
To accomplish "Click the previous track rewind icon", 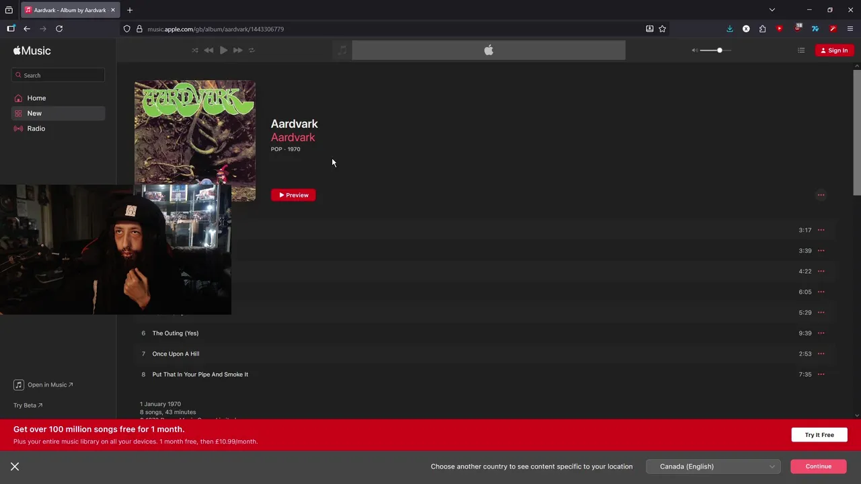I will click(209, 50).
